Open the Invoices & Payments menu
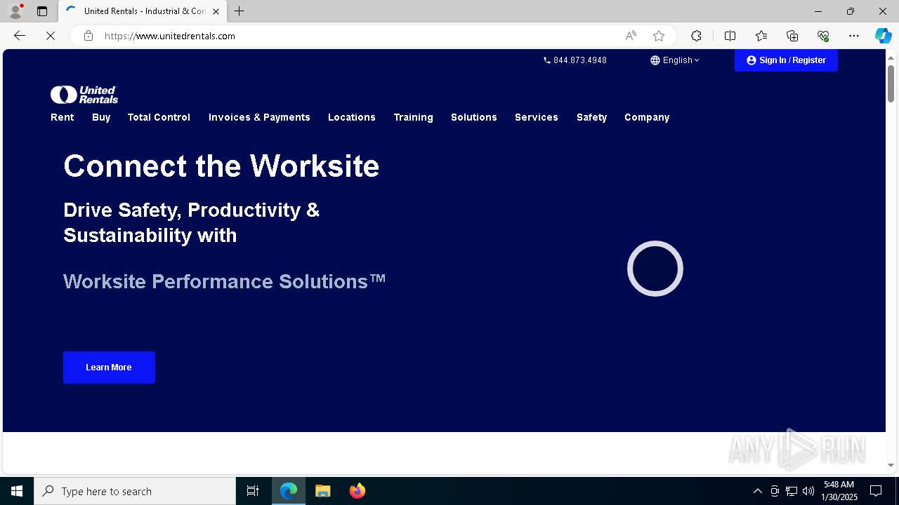 point(259,117)
